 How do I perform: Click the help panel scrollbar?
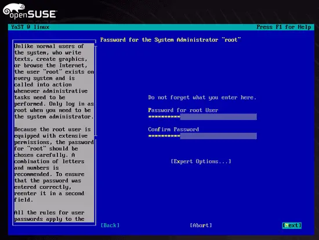pyautogui.click(x=96, y=91)
